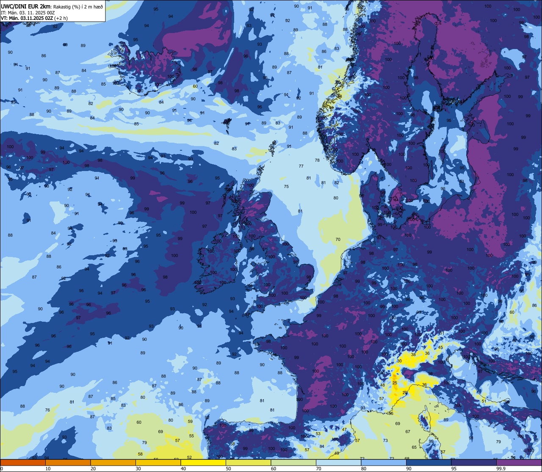Click the legend tick label 0
This screenshot has width=542, height=472.
pyautogui.click(x=2, y=469)
